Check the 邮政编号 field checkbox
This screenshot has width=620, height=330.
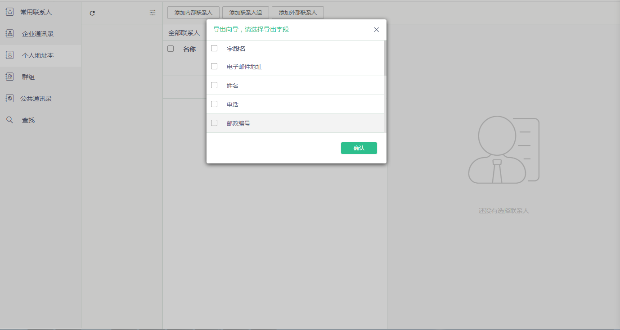click(214, 123)
